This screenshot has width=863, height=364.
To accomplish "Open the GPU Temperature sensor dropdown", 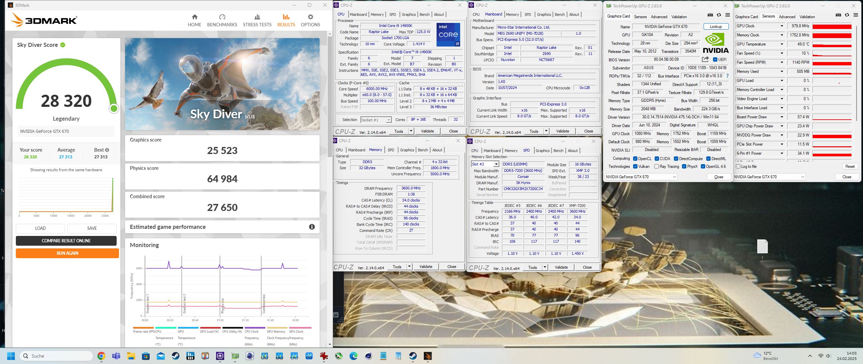I will tap(782, 44).
